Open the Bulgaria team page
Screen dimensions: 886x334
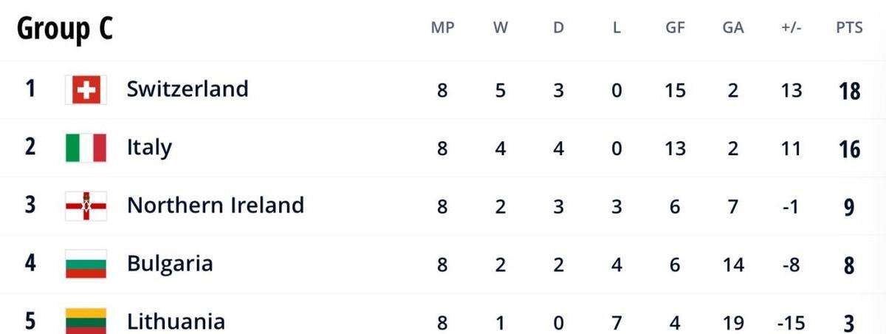coord(170,263)
